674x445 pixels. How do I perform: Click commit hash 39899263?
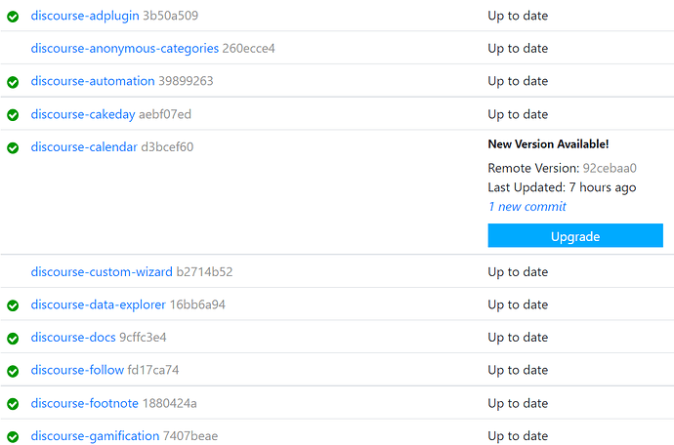tap(186, 81)
